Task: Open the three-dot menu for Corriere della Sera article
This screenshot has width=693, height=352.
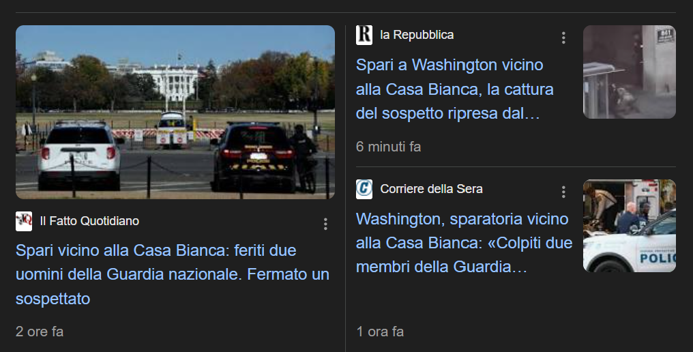Action: pos(563,192)
